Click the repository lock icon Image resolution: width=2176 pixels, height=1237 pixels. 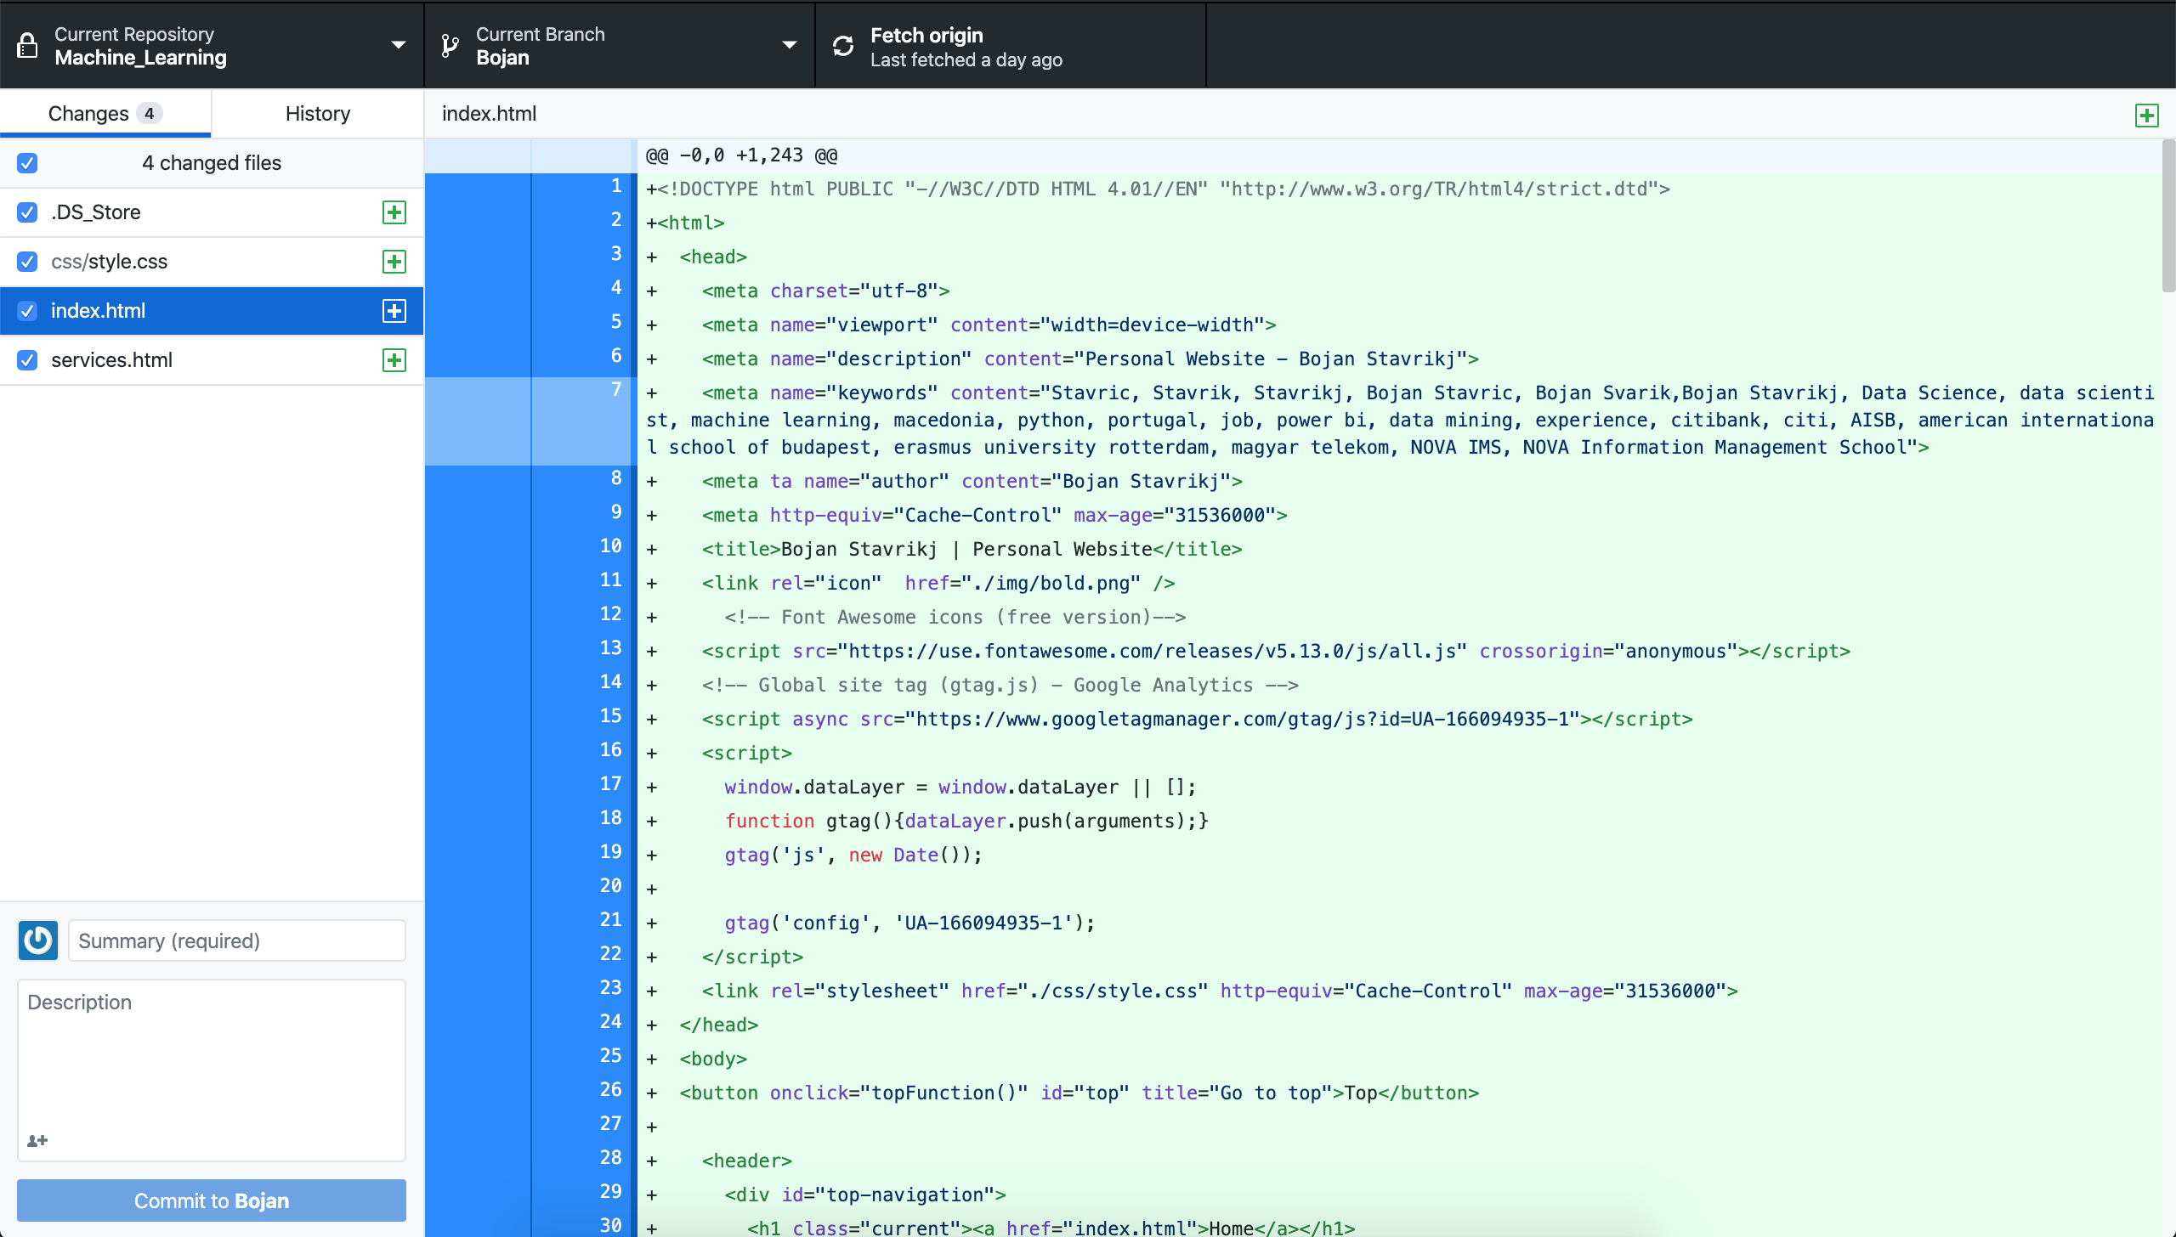coord(27,46)
